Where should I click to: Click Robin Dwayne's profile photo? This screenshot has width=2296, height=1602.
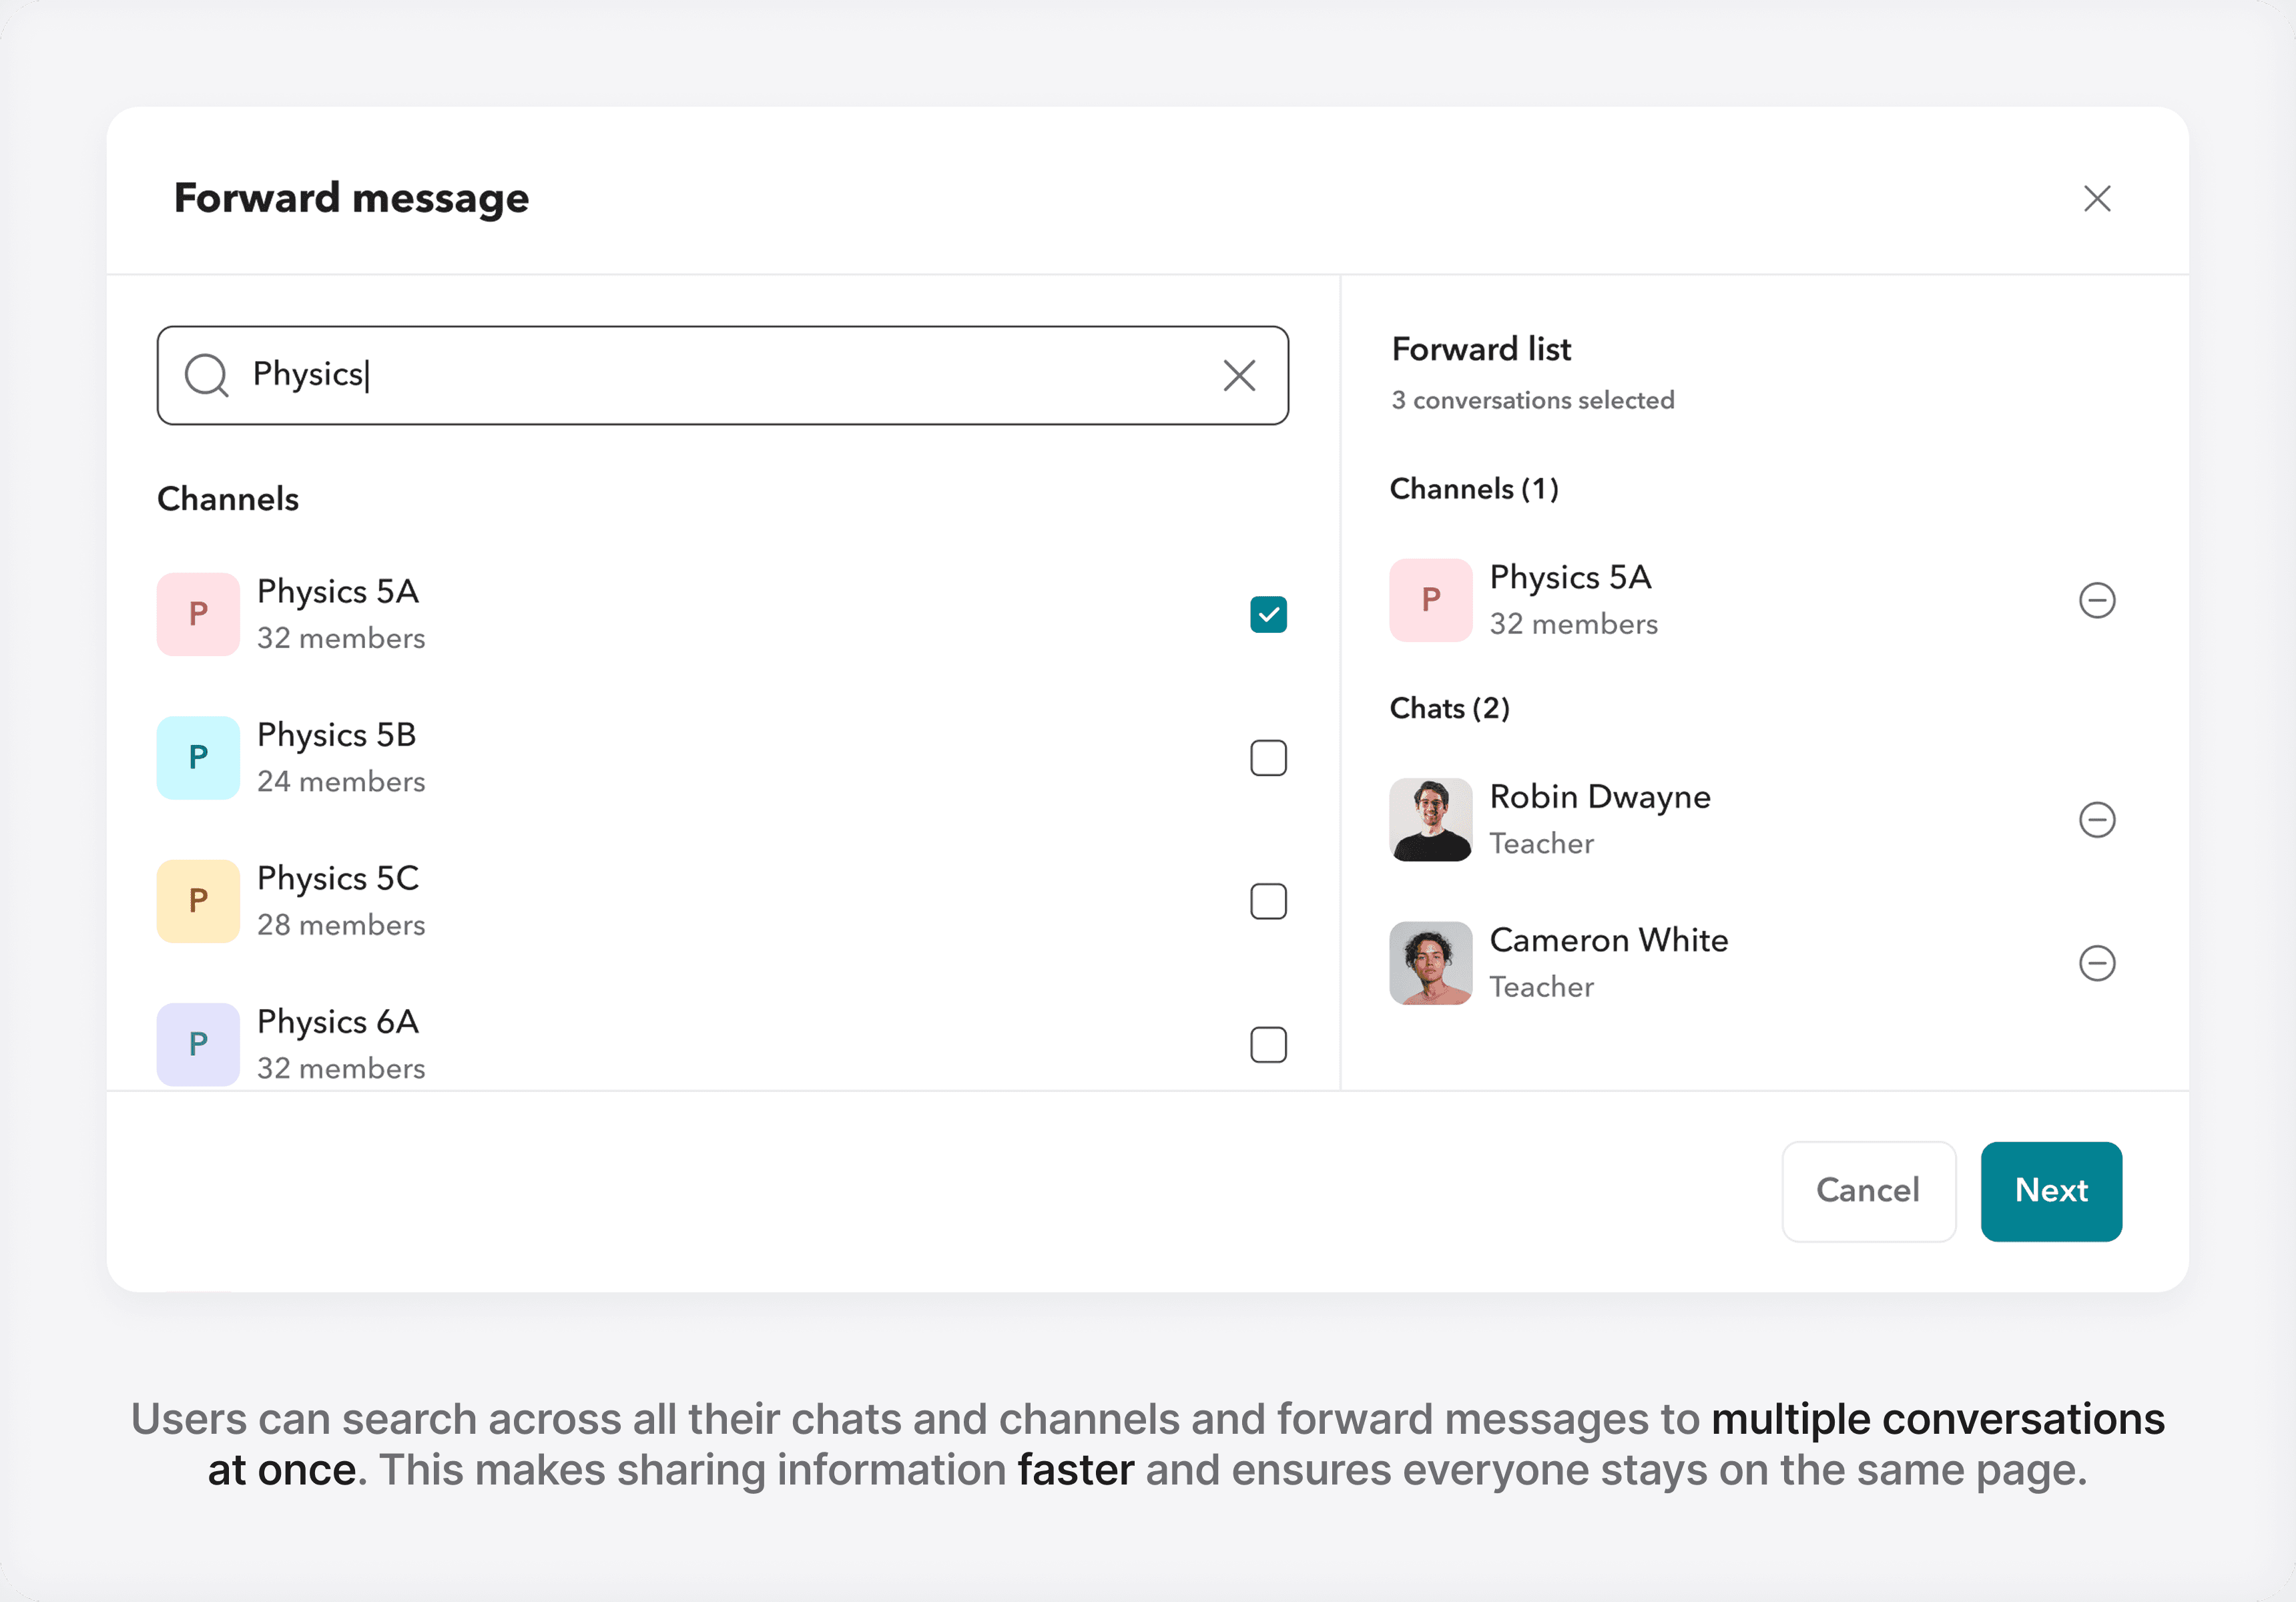(x=1430, y=820)
